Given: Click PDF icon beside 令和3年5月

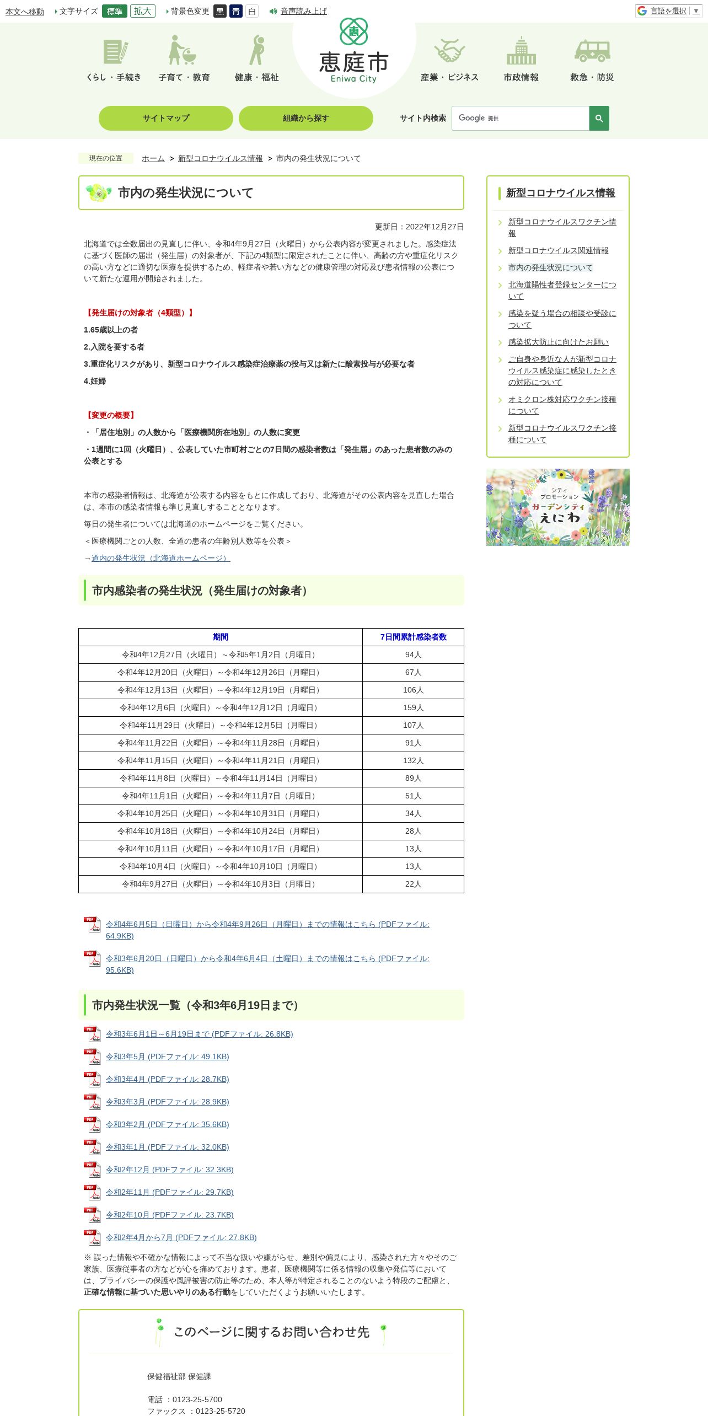Looking at the screenshot, I should [93, 1057].
